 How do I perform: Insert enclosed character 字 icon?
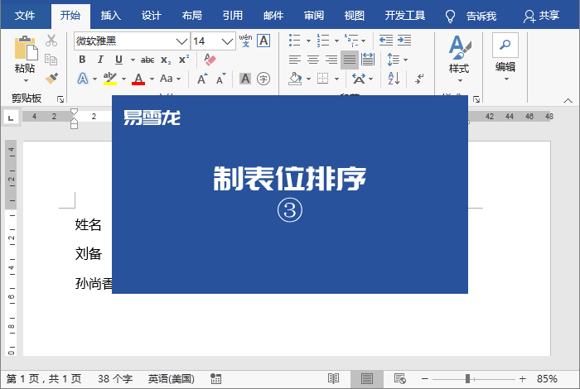coord(263,79)
